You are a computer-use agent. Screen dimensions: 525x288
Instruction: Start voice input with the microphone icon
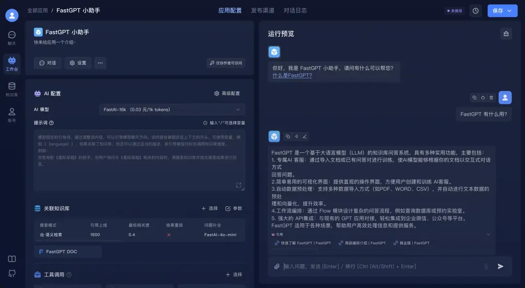(x=486, y=267)
